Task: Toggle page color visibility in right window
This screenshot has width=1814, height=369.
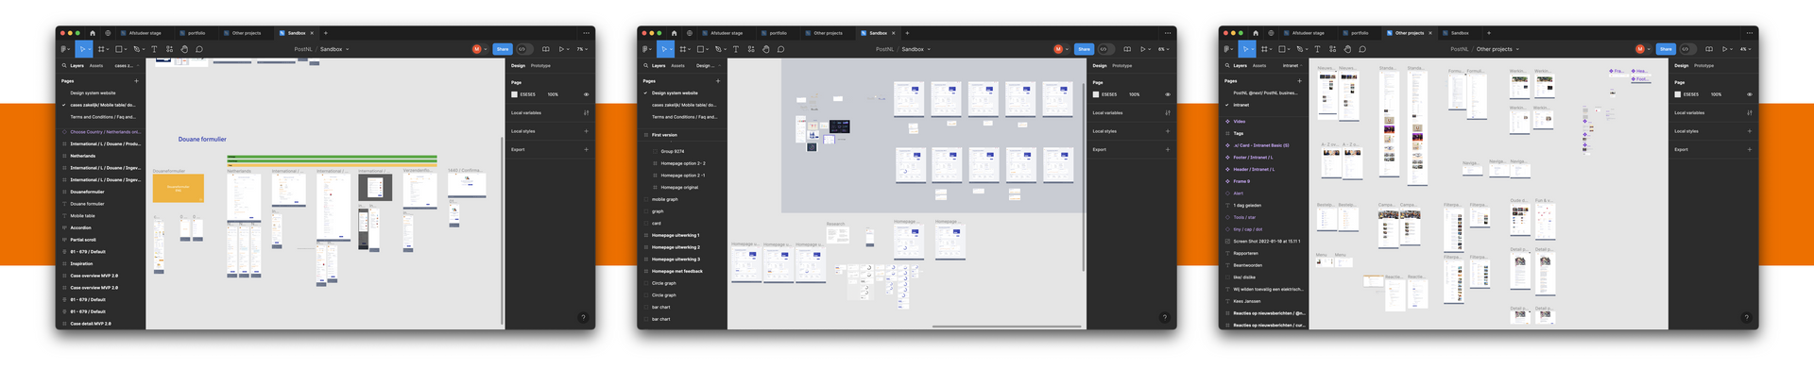Action: point(1750,94)
